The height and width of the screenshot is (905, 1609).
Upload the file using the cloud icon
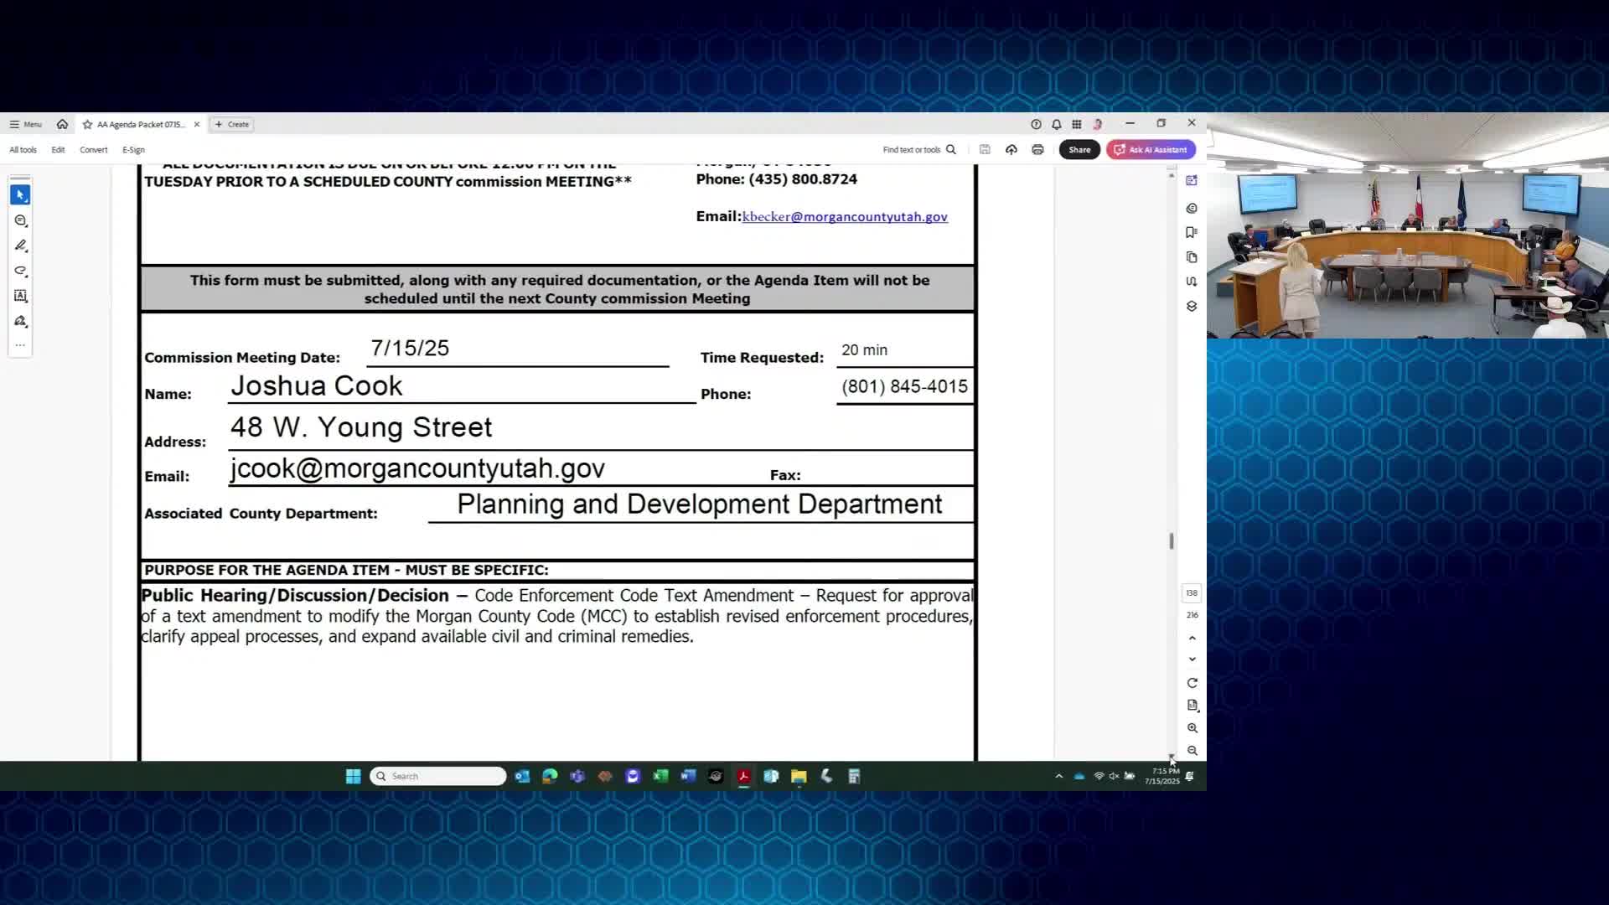1011,149
